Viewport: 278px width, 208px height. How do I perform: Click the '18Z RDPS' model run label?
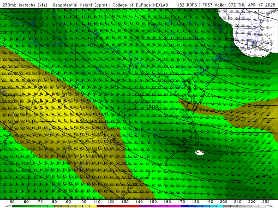187,5
